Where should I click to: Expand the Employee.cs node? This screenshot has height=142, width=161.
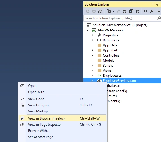coord(92,76)
